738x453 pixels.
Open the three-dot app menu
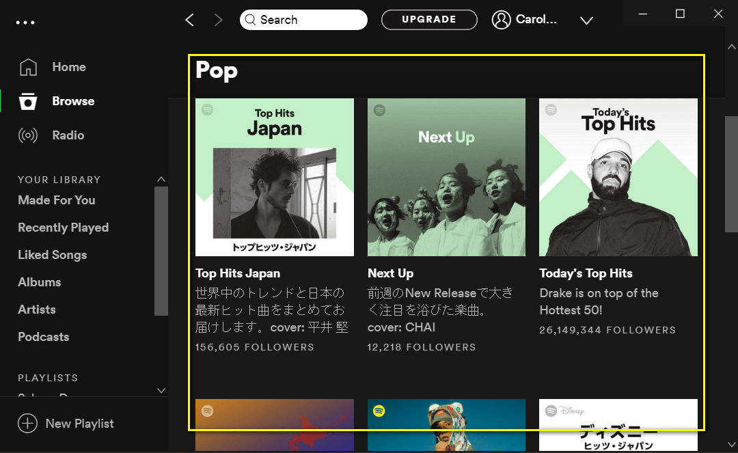pos(25,22)
